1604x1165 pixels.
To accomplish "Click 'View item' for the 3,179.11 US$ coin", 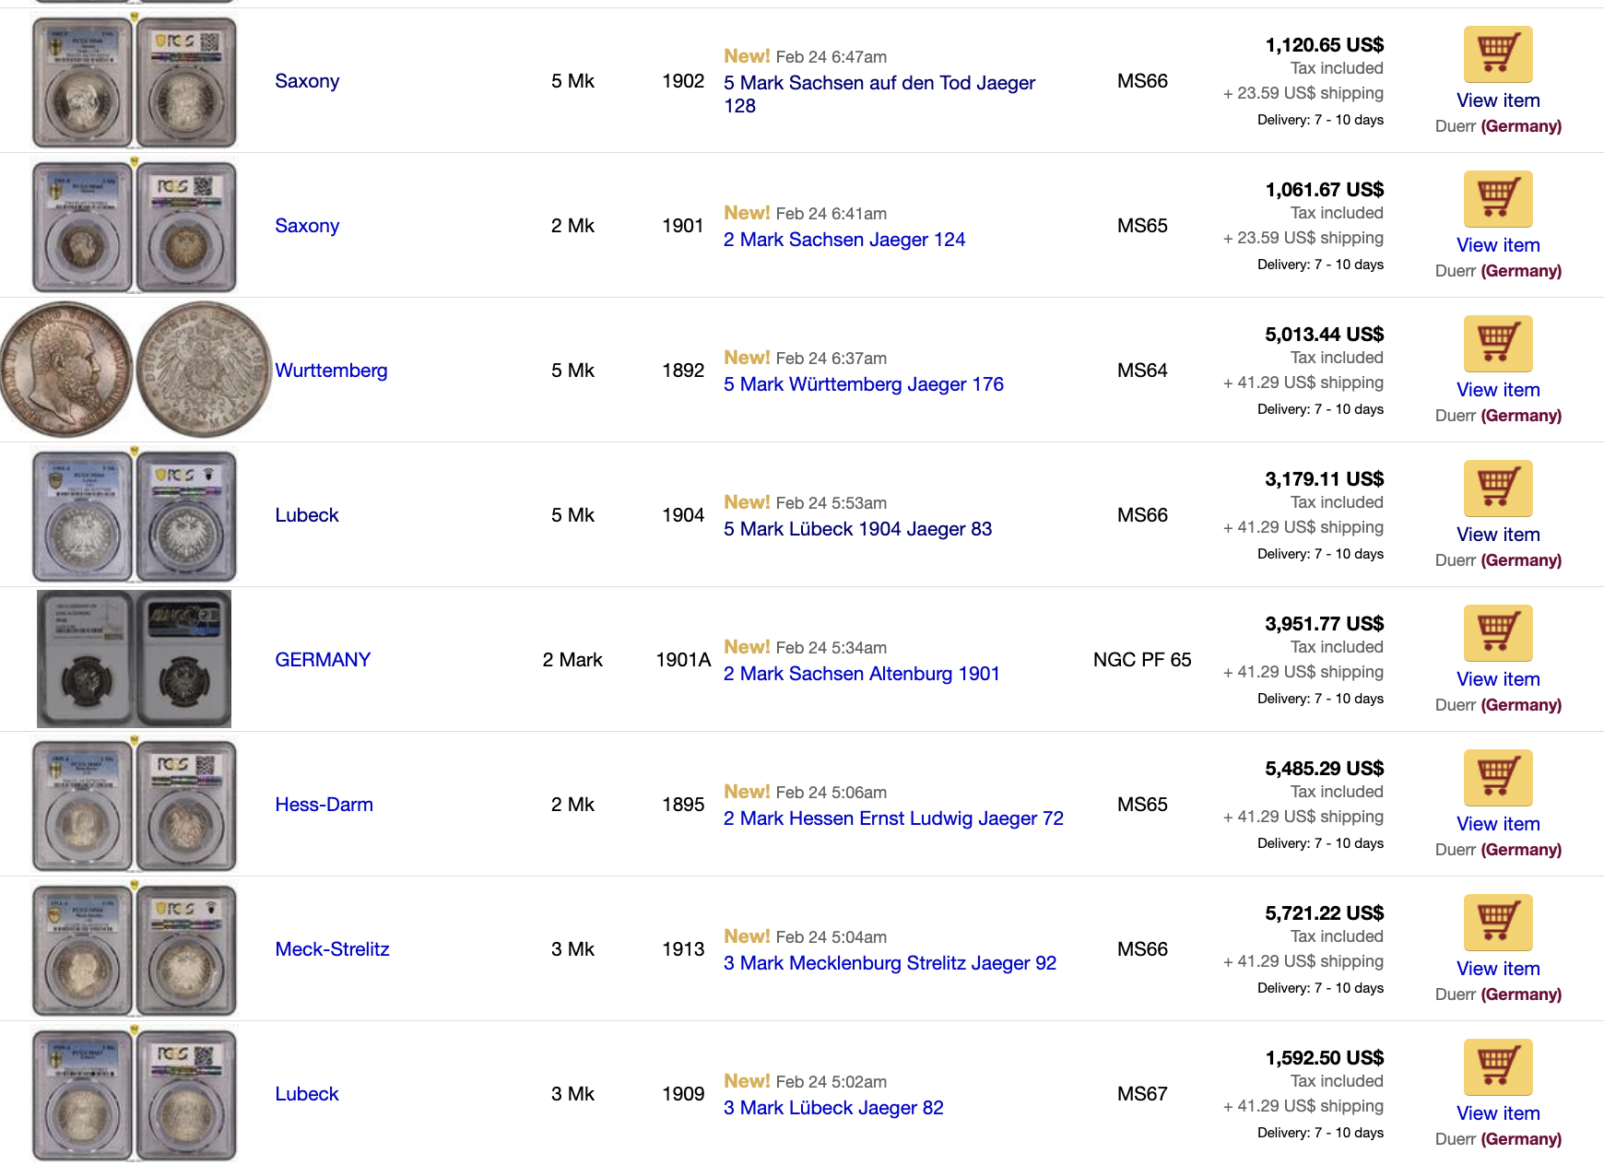I will (1498, 535).
